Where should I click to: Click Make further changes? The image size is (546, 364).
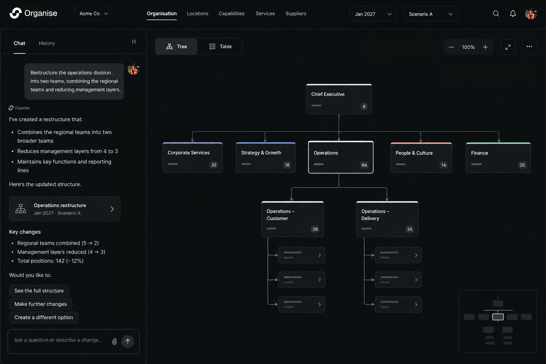pos(40,304)
